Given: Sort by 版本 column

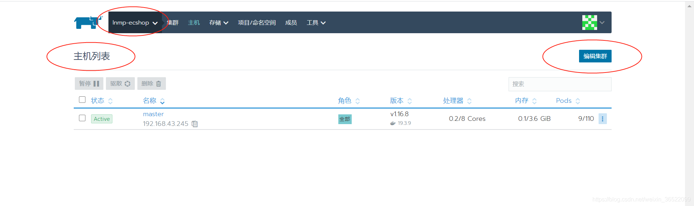Looking at the screenshot, I should coord(401,101).
